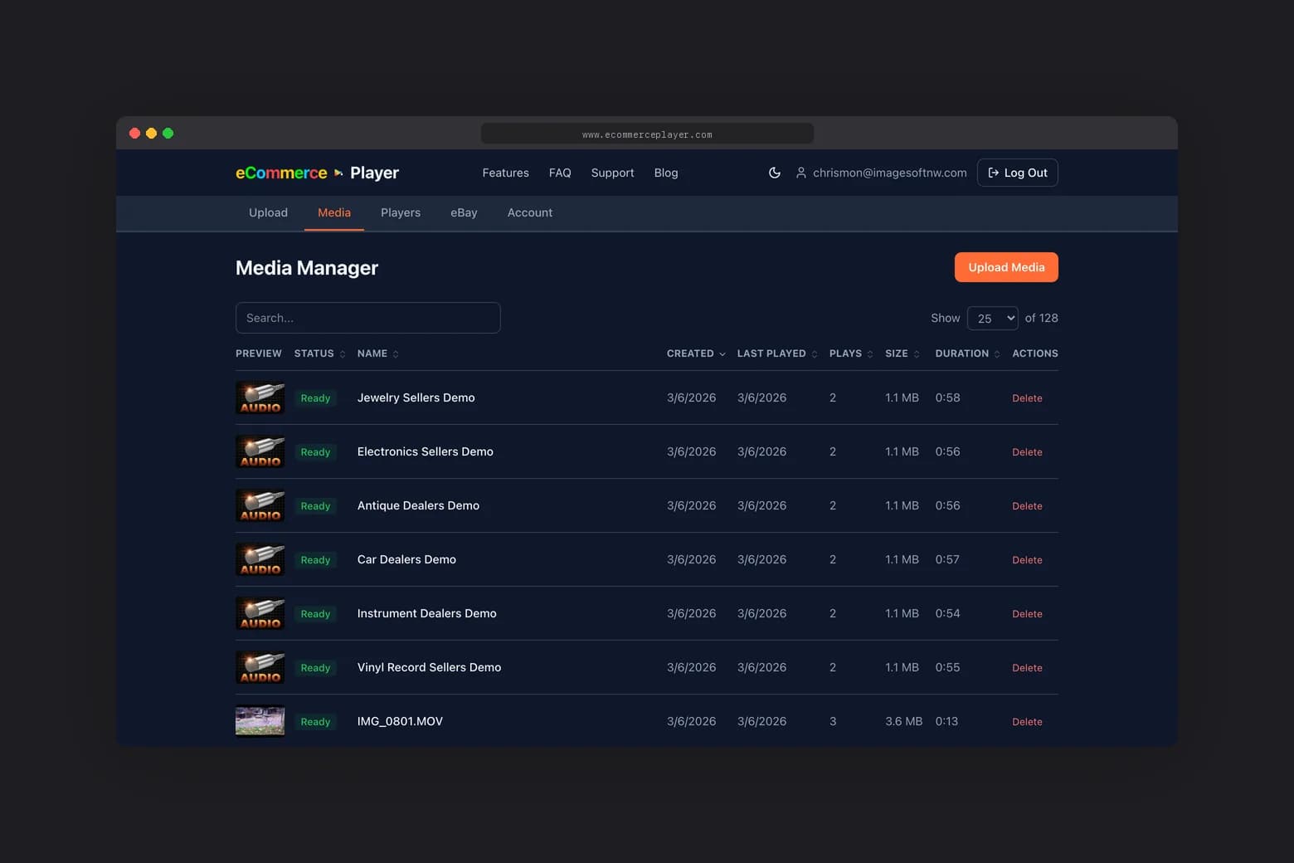Sort media by Duration
The image size is (1294, 863).
[x=997, y=353]
